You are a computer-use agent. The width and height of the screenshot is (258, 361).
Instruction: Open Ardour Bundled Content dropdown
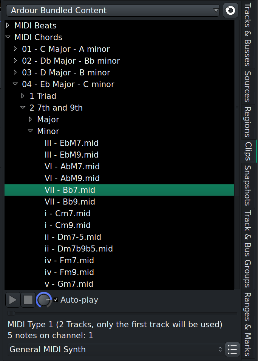pyautogui.click(x=113, y=10)
